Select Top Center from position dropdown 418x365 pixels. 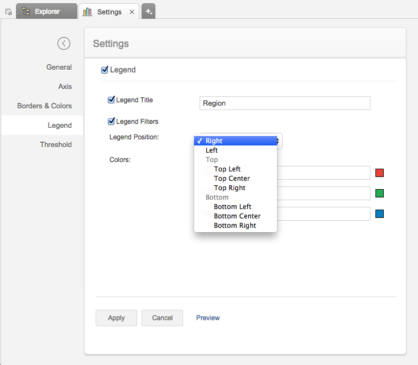coord(232,179)
